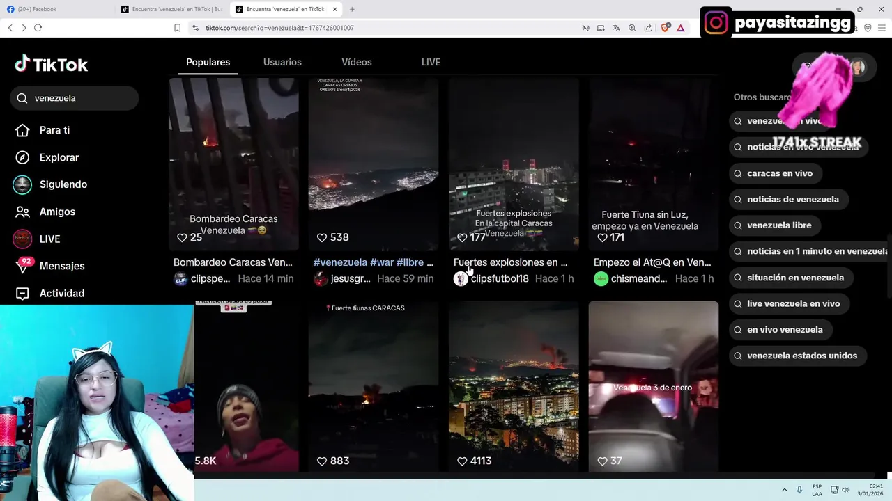Viewport: 892px width, 501px height.
Task: Open the chismeand... user profile link
Action: (x=639, y=278)
